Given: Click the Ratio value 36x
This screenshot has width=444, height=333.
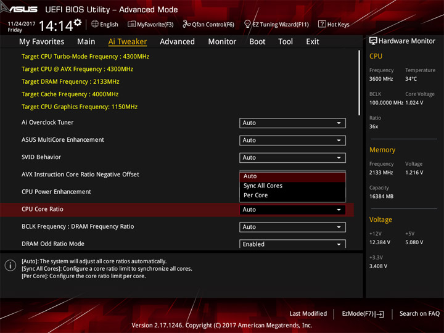Looking at the screenshot, I should point(374,126).
